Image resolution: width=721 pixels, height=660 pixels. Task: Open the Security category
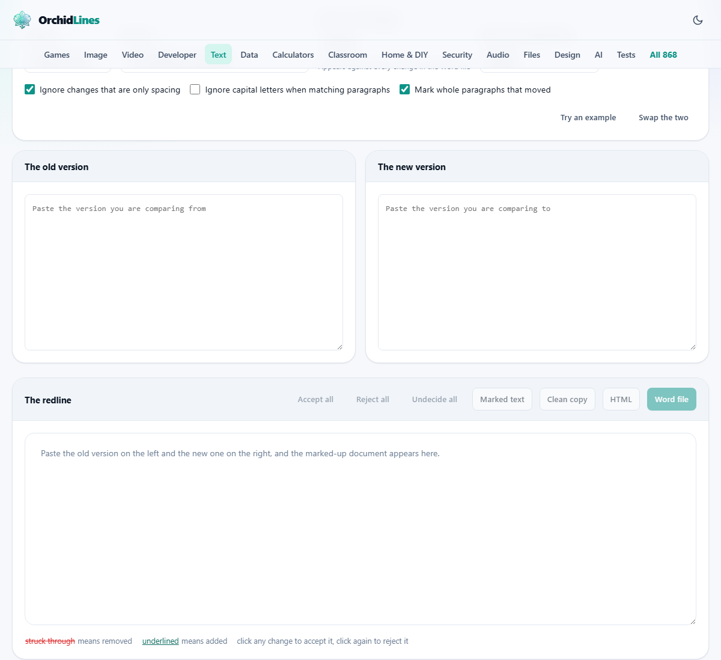tap(457, 55)
